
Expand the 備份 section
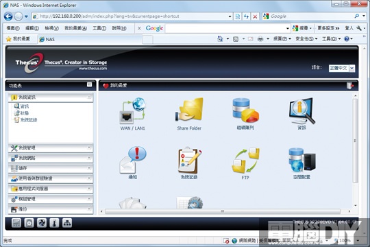pyautogui.click(x=51, y=209)
